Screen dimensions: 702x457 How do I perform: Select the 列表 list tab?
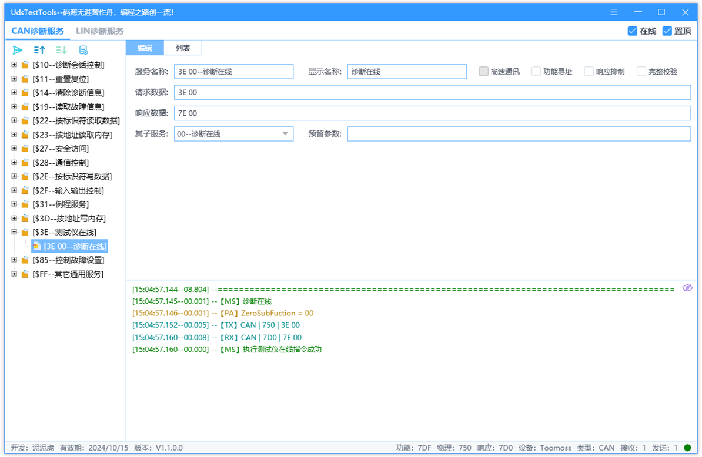point(183,48)
